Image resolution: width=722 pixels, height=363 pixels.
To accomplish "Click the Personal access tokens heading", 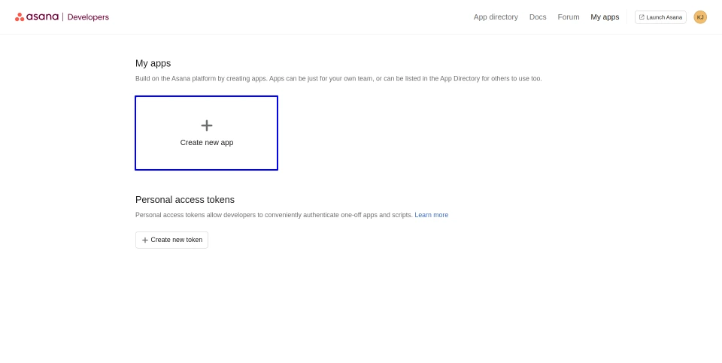I will (x=185, y=199).
